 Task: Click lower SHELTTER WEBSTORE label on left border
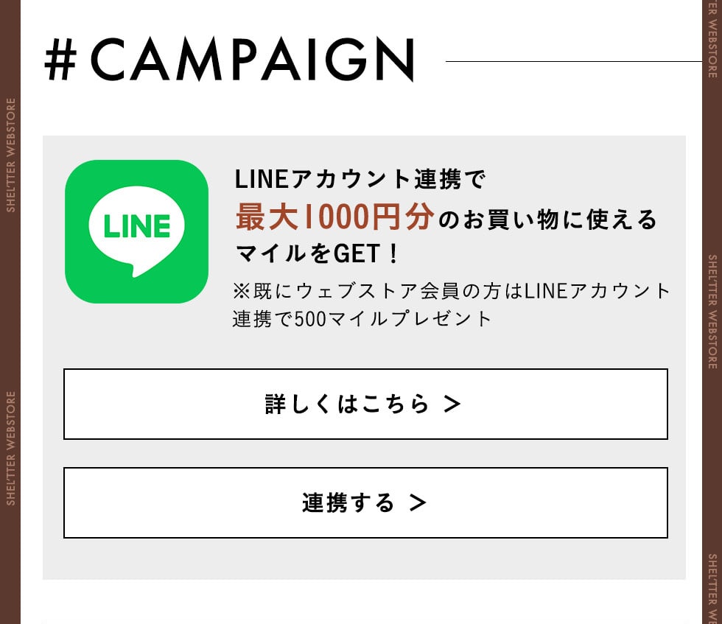click(11, 448)
